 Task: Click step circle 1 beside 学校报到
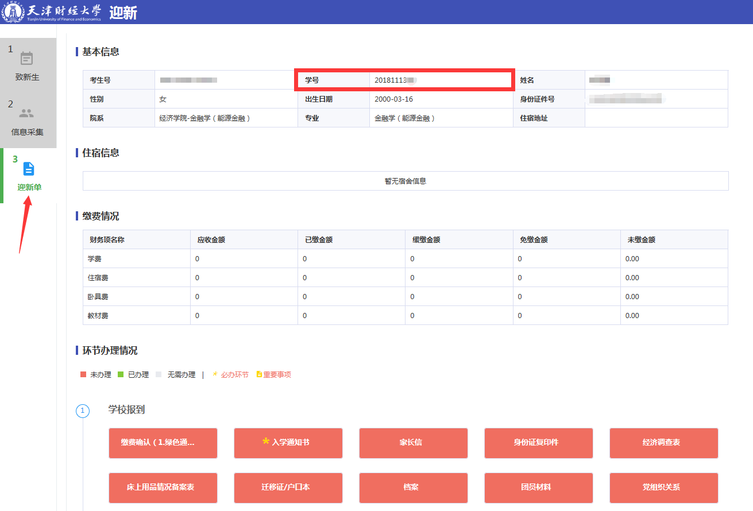(x=83, y=411)
